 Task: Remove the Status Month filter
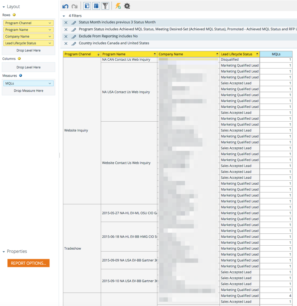pyautogui.click(x=66, y=23)
